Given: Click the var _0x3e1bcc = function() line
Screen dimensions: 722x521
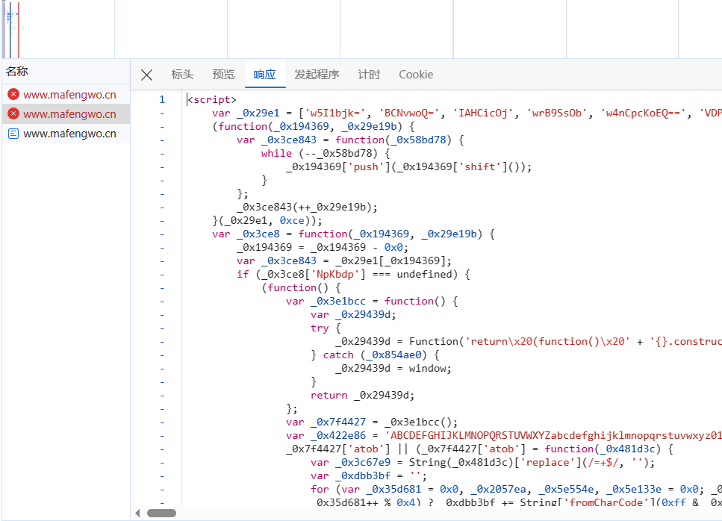Looking at the screenshot, I should pos(372,302).
